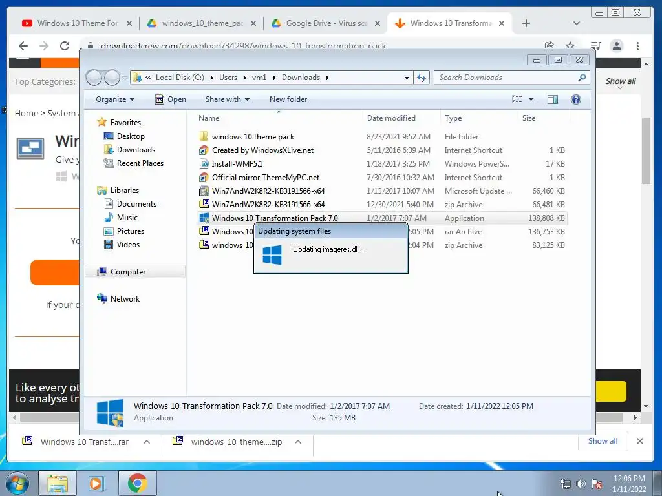This screenshot has width=662, height=496.
Task: Click the volume icon in system tray
Action: pyautogui.click(x=581, y=484)
